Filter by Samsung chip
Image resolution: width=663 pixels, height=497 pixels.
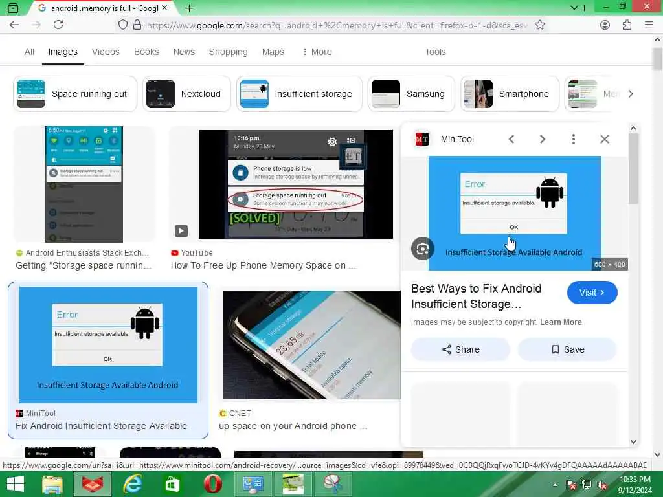coord(411,94)
